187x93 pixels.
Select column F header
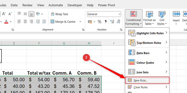point(39,43)
